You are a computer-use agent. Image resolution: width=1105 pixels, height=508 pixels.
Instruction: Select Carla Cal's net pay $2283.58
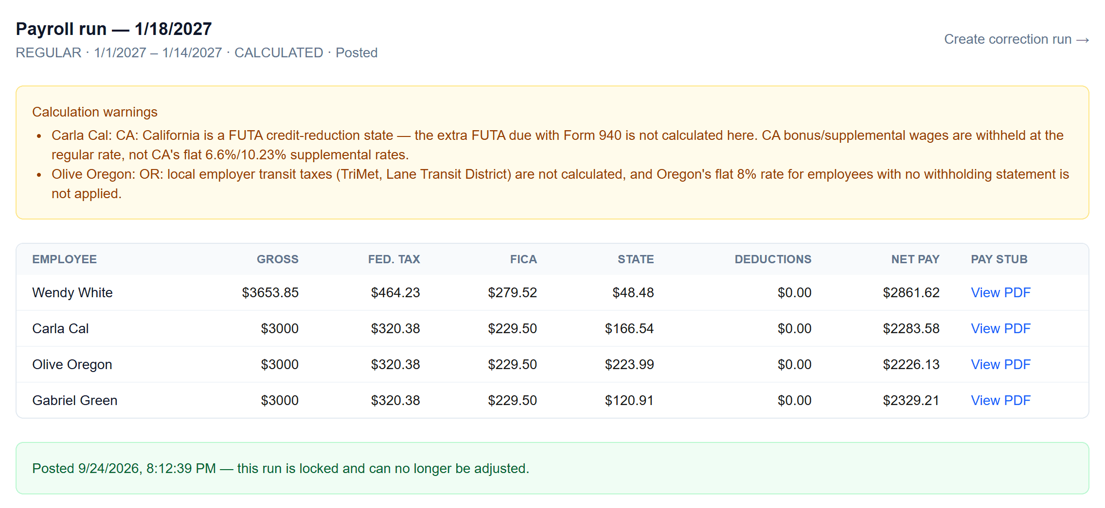tap(911, 328)
